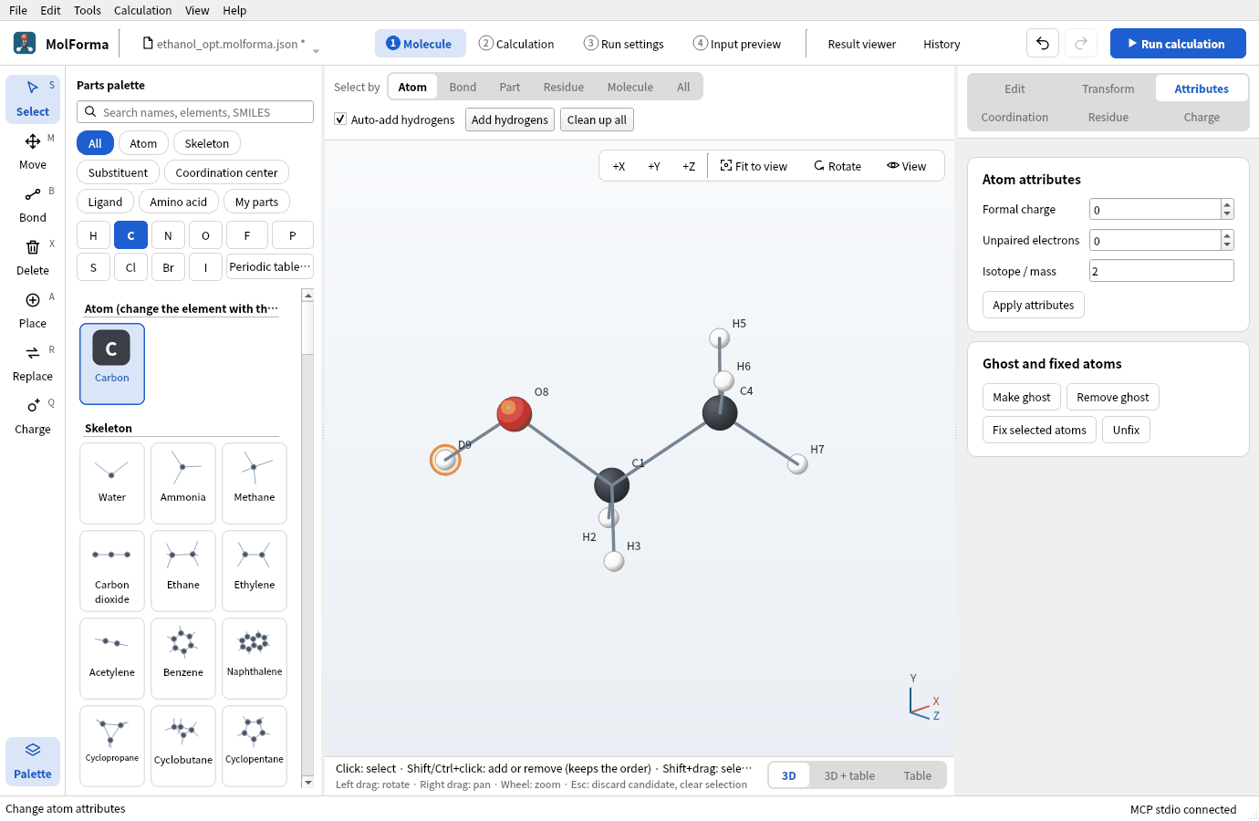1259x821 pixels.
Task: Toggle Auto-add hydrogens checkbox
Action: pos(340,120)
